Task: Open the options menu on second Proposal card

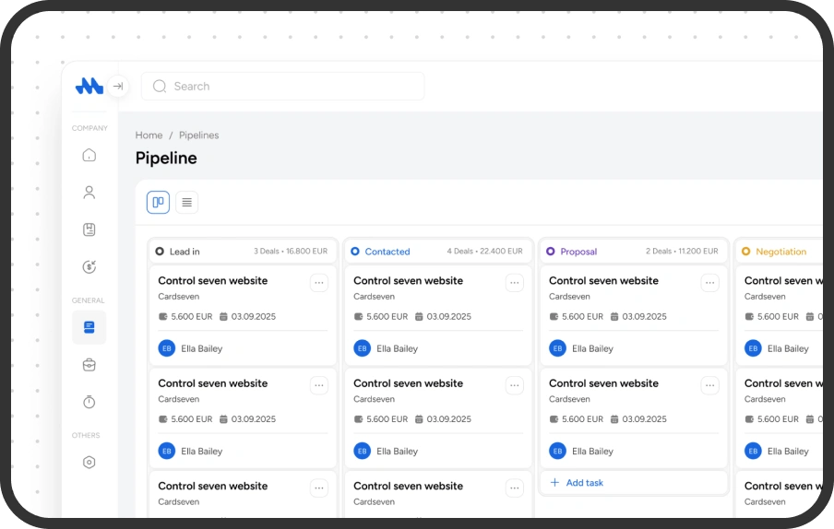Action: pyautogui.click(x=710, y=385)
